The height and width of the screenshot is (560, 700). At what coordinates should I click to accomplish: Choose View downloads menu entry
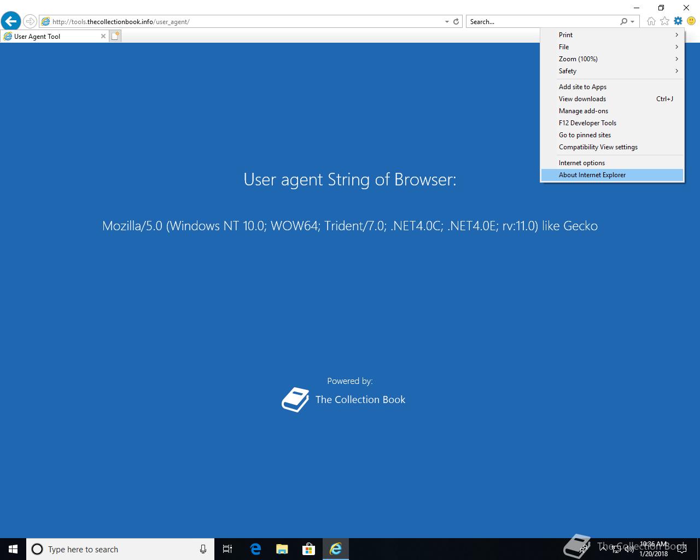612,99
